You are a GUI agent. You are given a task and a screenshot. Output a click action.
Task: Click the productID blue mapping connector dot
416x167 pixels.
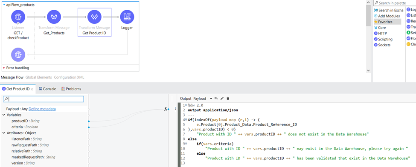pyautogui.click(x=89, y=121)
